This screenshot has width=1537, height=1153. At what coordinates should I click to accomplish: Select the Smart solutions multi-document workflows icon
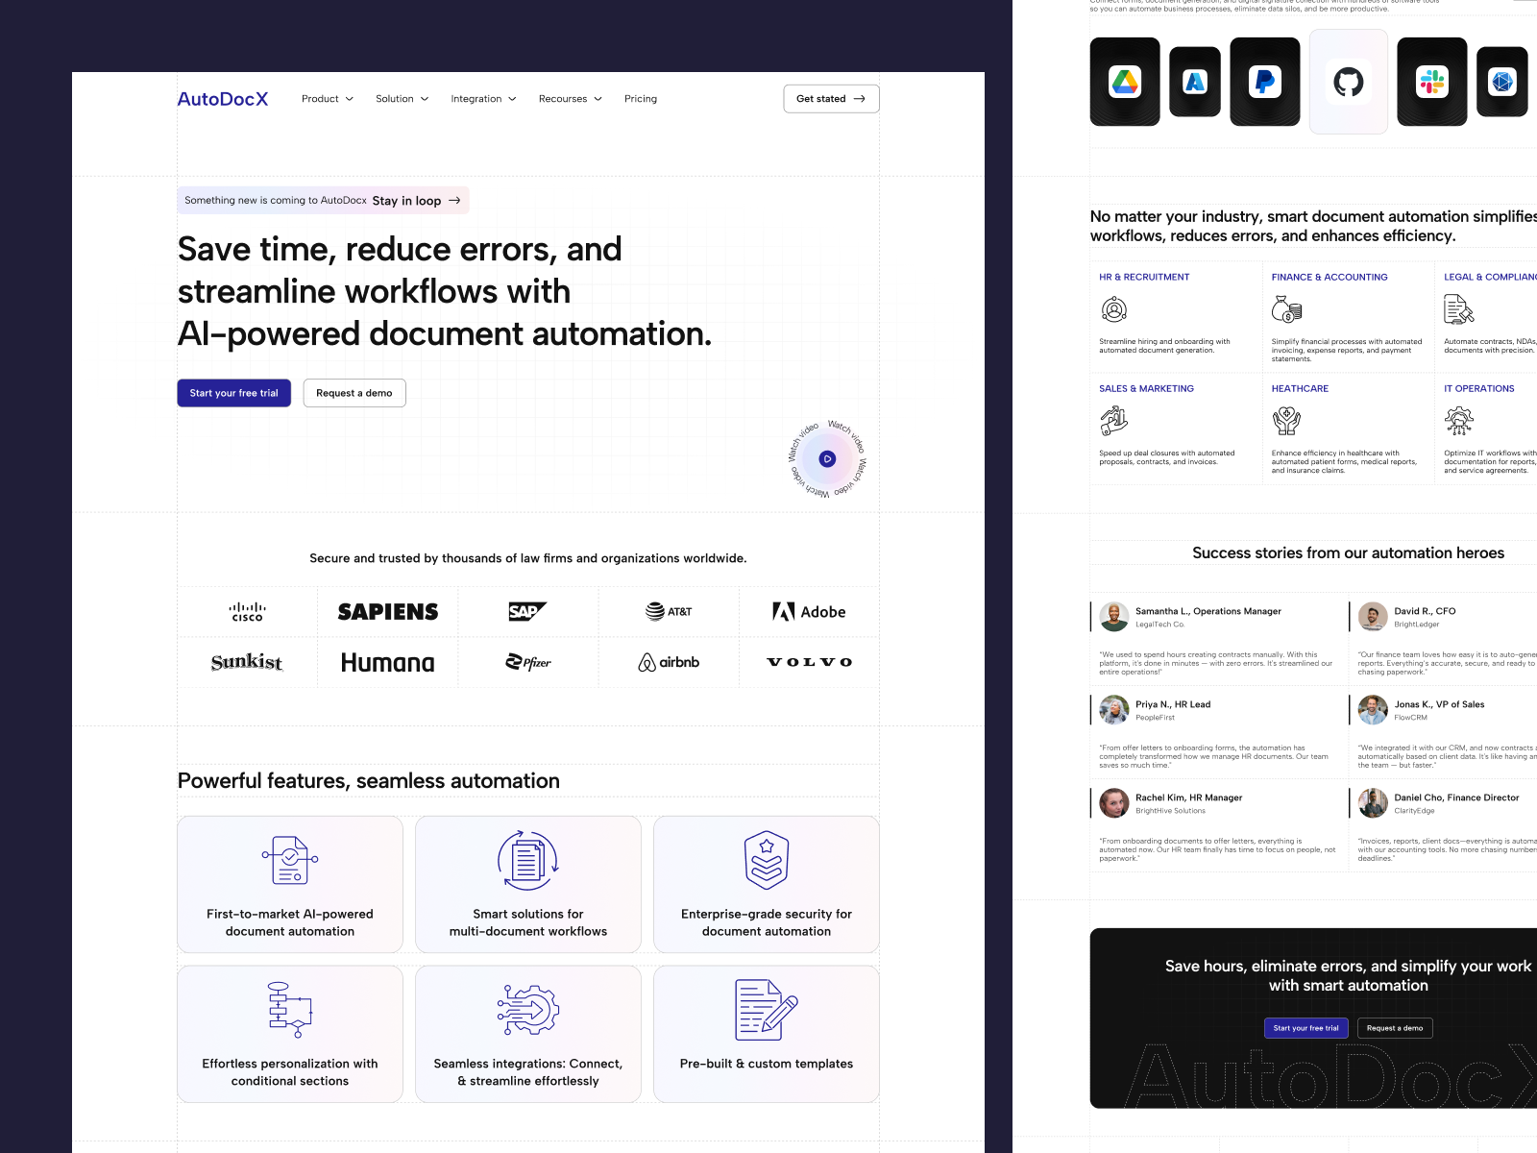pos(528,860)
